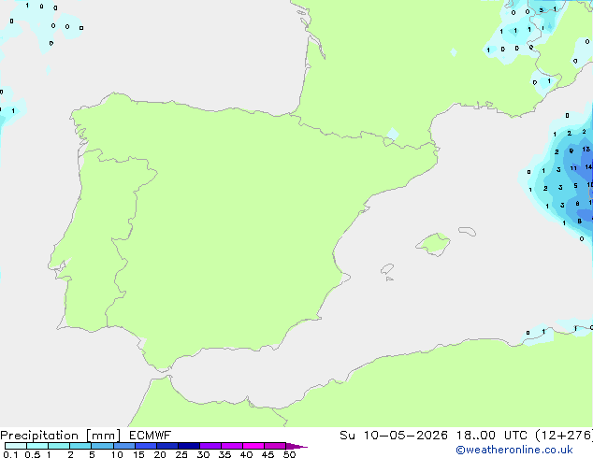Click the 0.5–1 mm legend swatch
Viewport: 593px width, 458px height.
point(37,446)
